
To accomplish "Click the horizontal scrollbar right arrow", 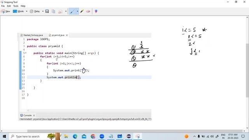I will (x=244, y=131).
